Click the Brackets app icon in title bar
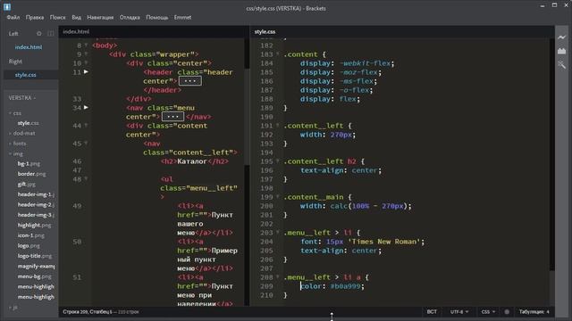This screenshot has width=572, height=321. pyautogui.click(x=7, y=6)
